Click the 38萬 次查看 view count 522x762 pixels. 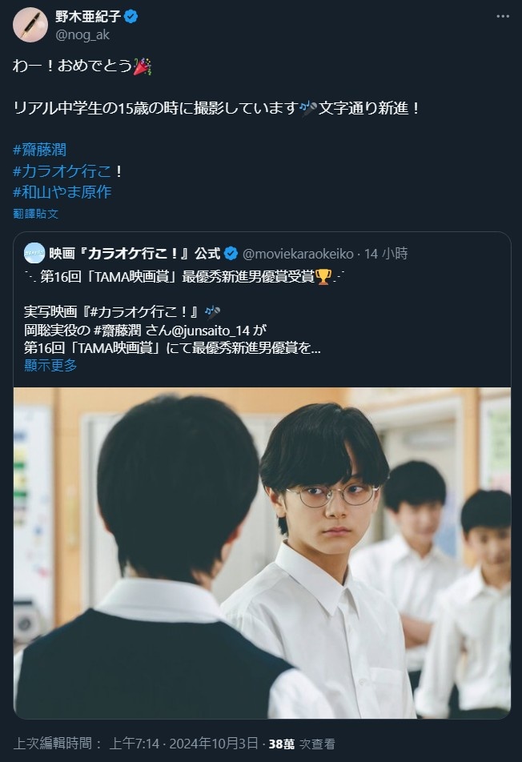pyautogui.click(x=302, y=744)
